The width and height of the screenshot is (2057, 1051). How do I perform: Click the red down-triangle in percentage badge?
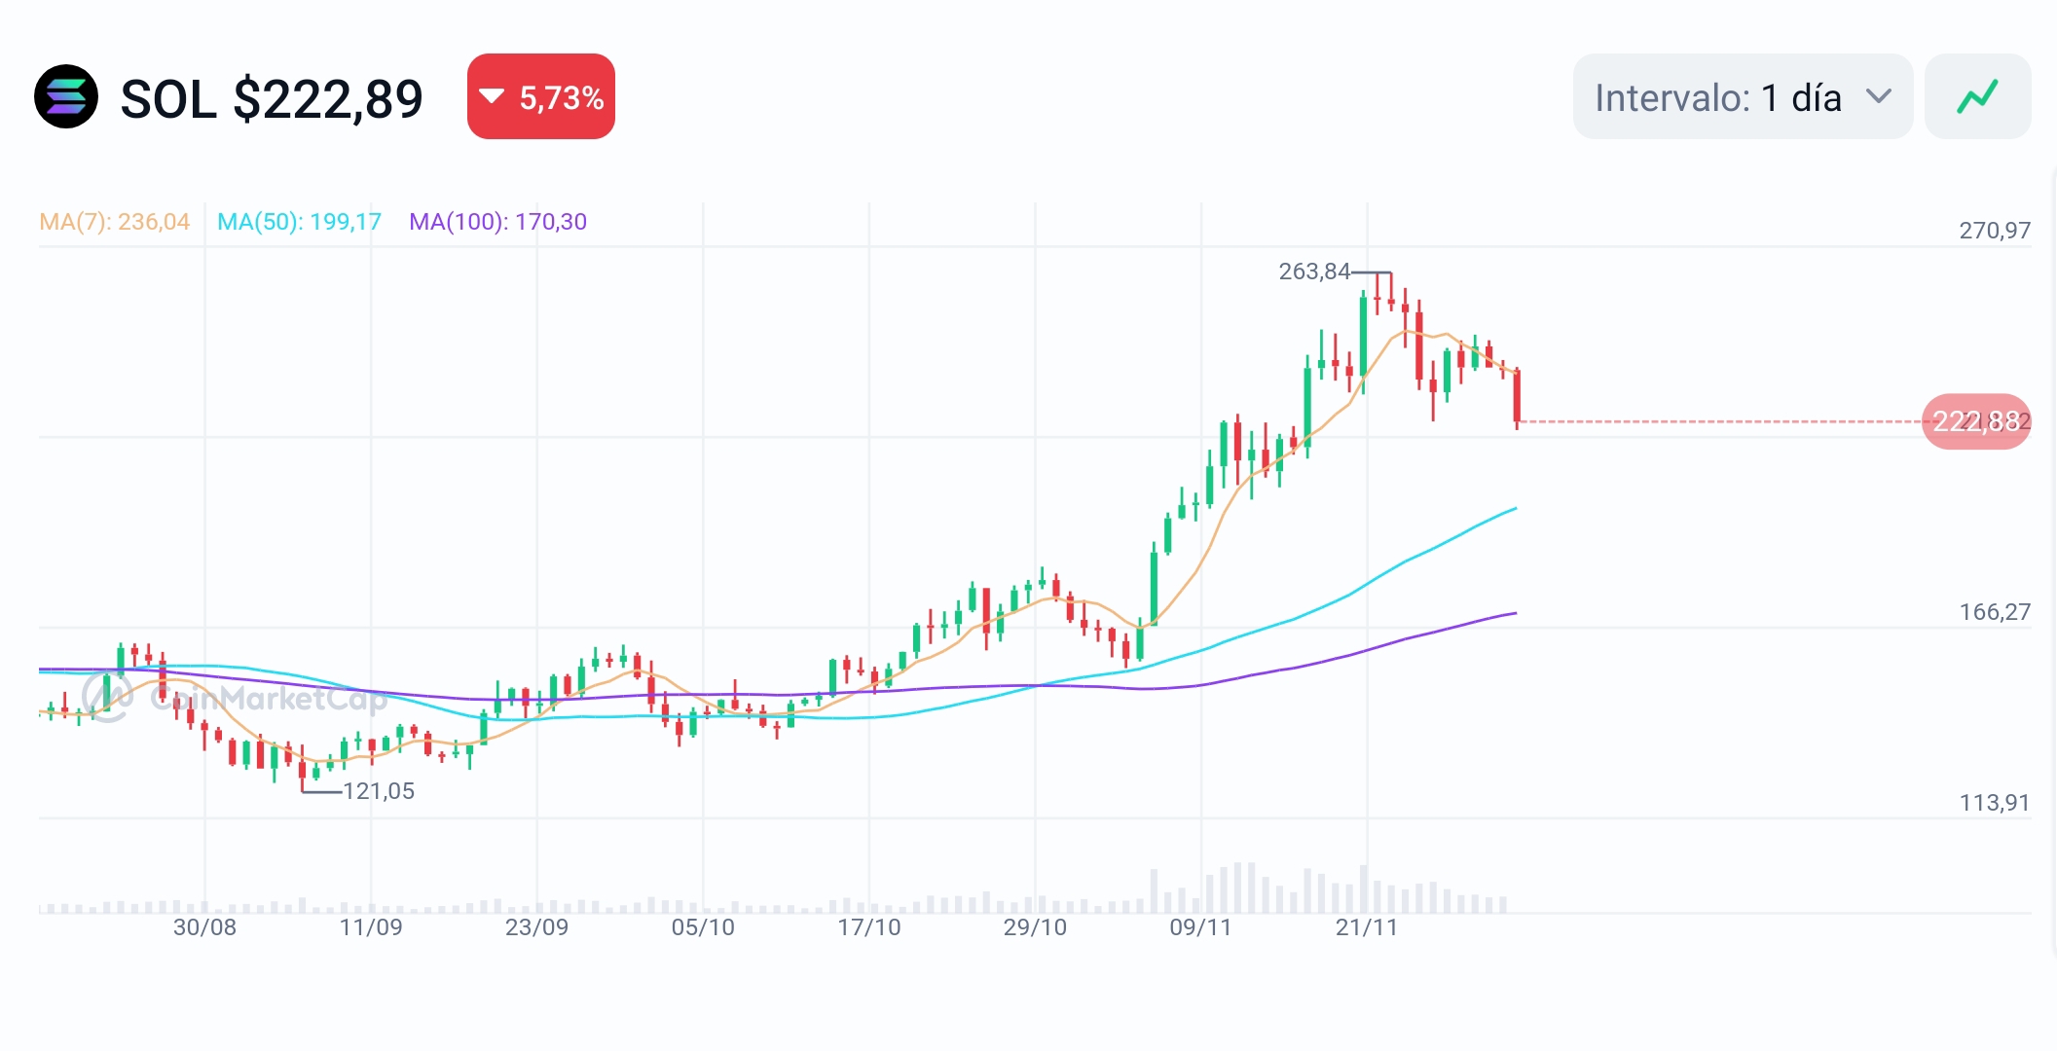click(x=493, y=96)
